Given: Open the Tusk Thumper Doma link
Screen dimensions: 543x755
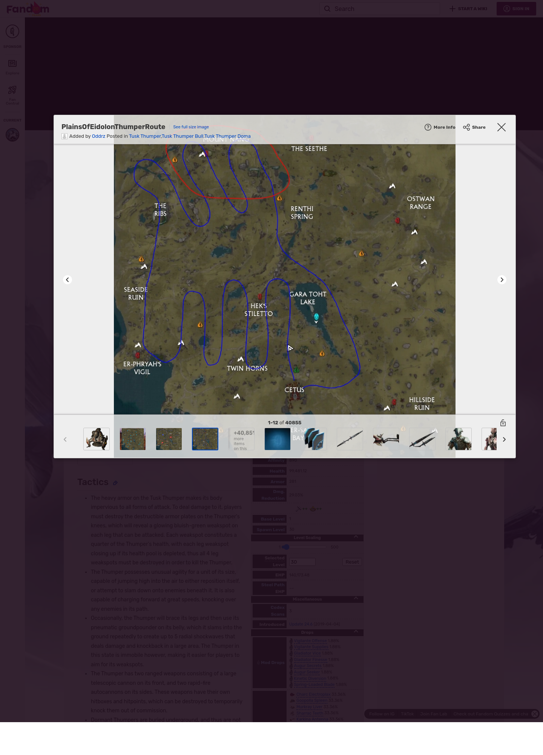Looking at the screenshot, I should 227,136.
